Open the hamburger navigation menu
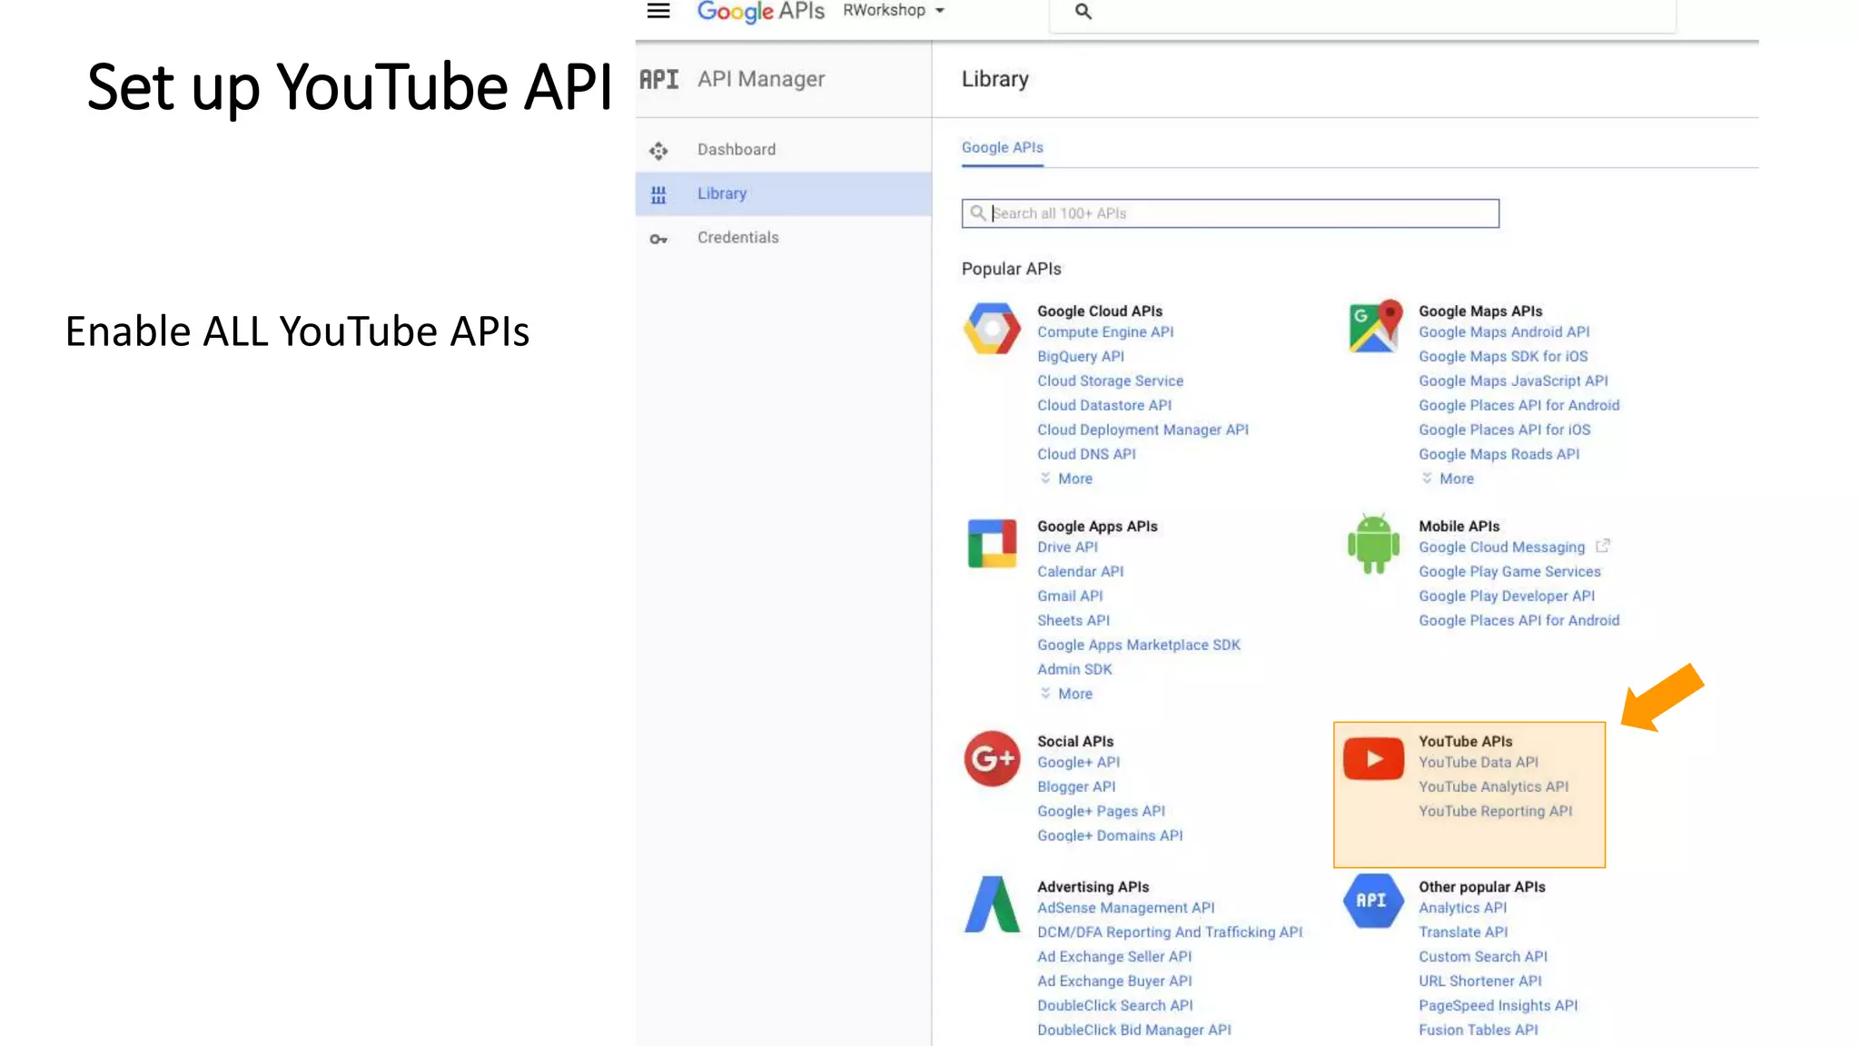Screen dimensions: 1860x1046 click(x=658, y=11)
